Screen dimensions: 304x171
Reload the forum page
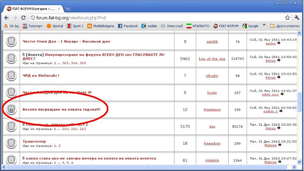click(23, 17)
